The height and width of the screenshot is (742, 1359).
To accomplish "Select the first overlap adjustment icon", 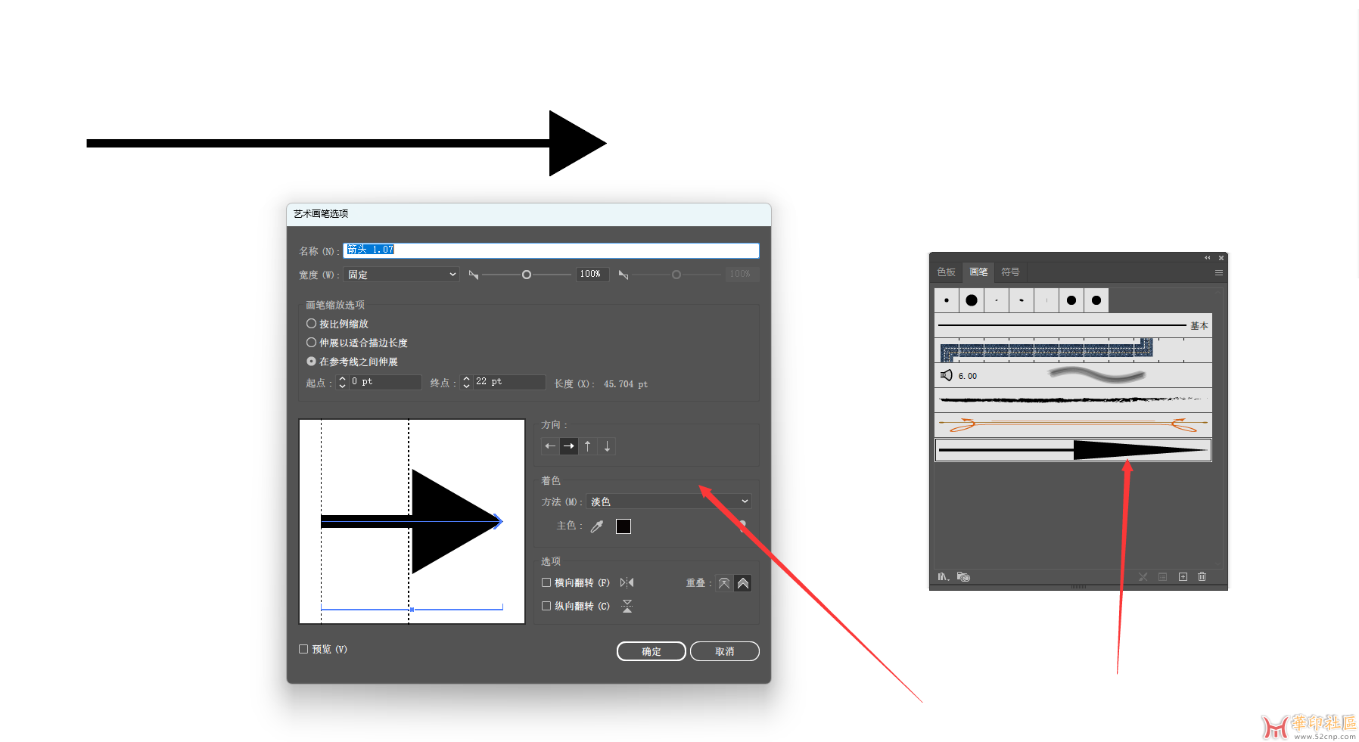I will click(724, 583).
